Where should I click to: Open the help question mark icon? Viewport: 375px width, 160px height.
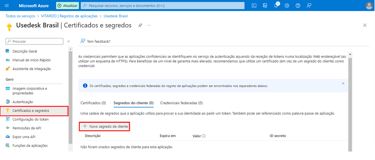298,6
